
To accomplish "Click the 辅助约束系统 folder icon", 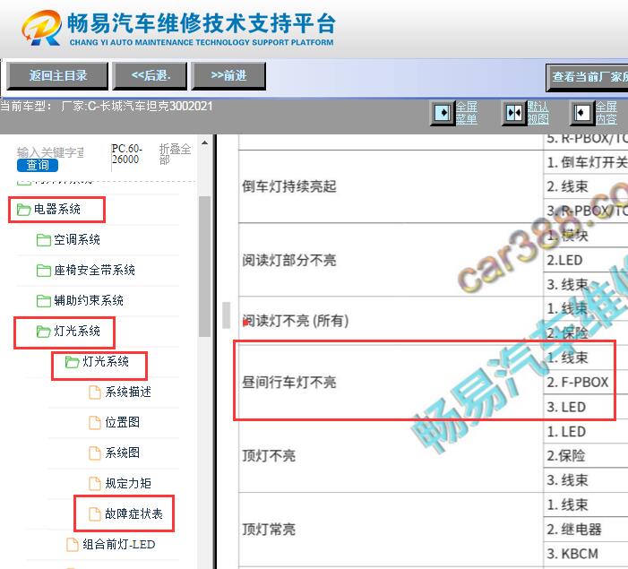I will 44,300.
